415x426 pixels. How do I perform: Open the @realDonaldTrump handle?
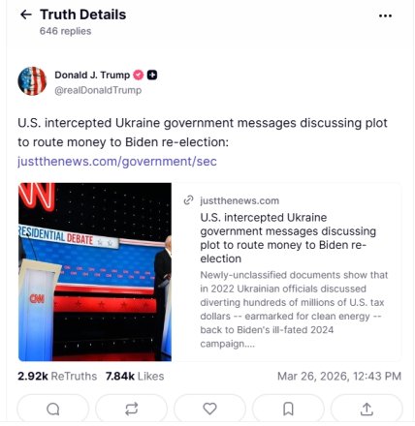point(98,90)
